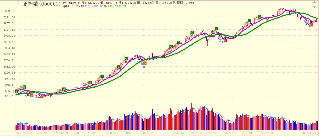The width and height of the screenshot is (319, 136).
Task: Click the 2007/04 date on time axis
Action: (178, 133)
